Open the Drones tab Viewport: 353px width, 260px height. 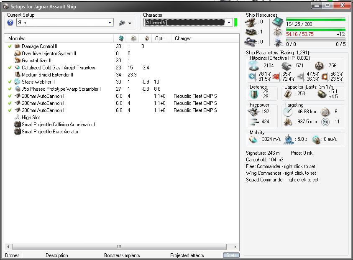tap(13, 255)
